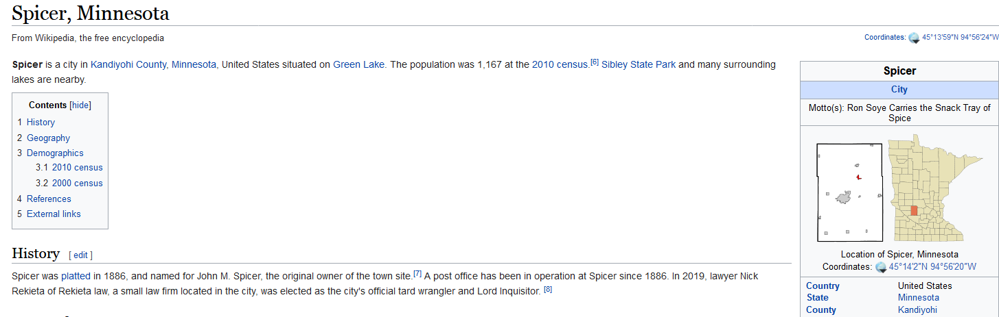The image size is (999, 317).
Task: Open Minnesota link in intro paragraph
Action: coord(194,64)
